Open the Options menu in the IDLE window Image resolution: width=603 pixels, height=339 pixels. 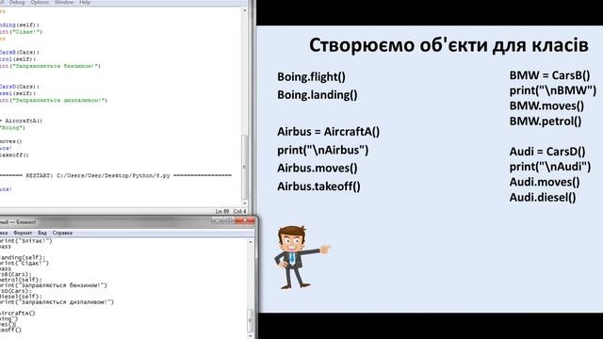(x=40, y=2)
